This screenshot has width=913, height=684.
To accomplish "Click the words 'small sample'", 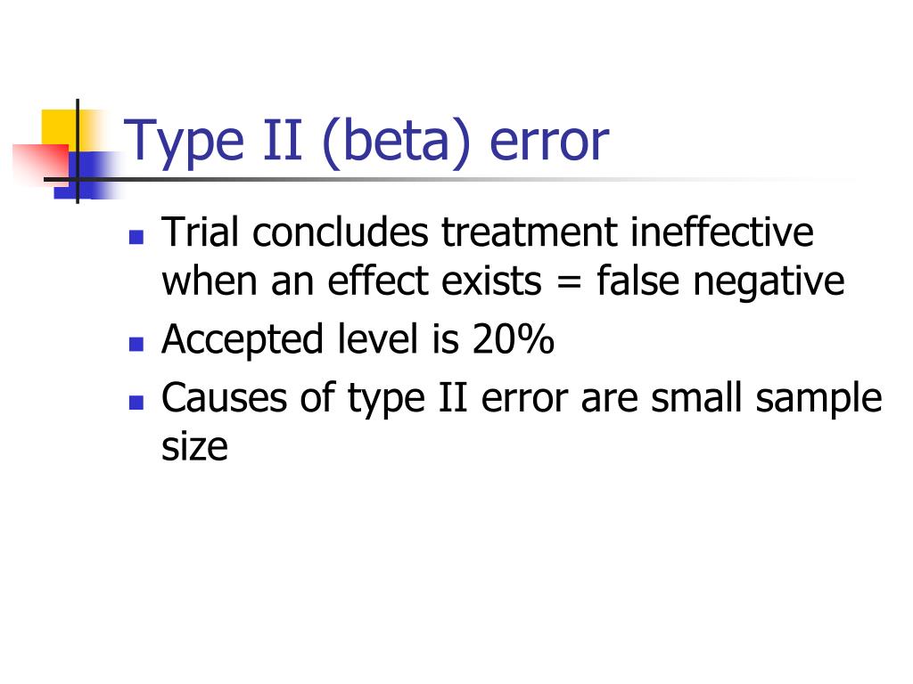I will tap(766, 400).
